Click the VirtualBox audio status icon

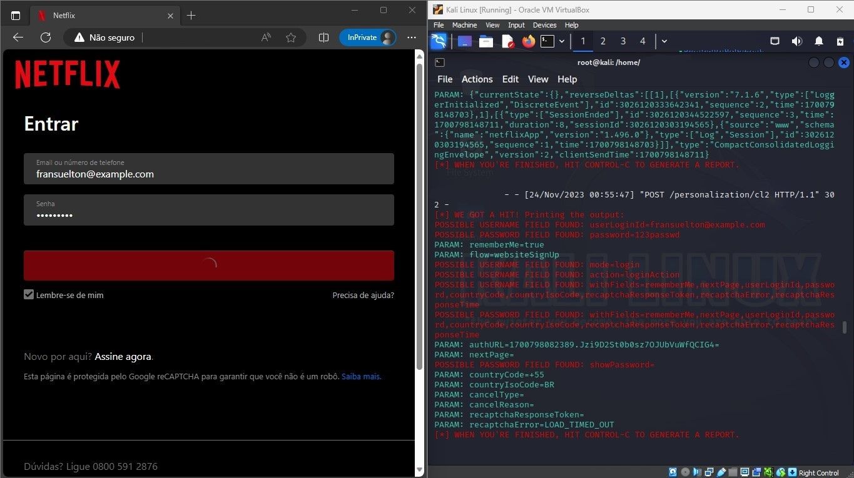pos(698,472)
